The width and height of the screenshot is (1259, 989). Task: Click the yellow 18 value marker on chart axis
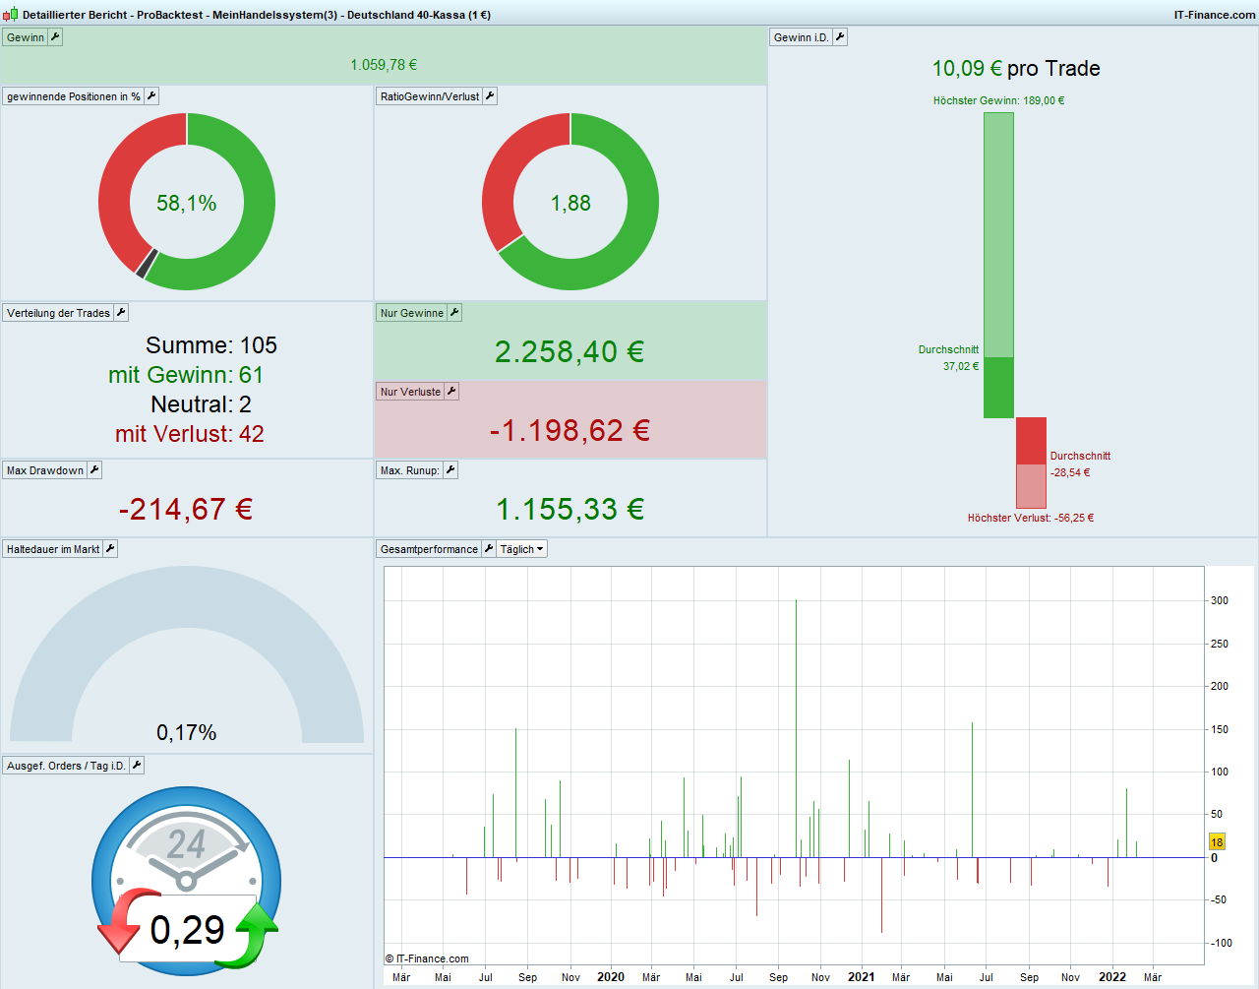click(x=1217, y=842)
